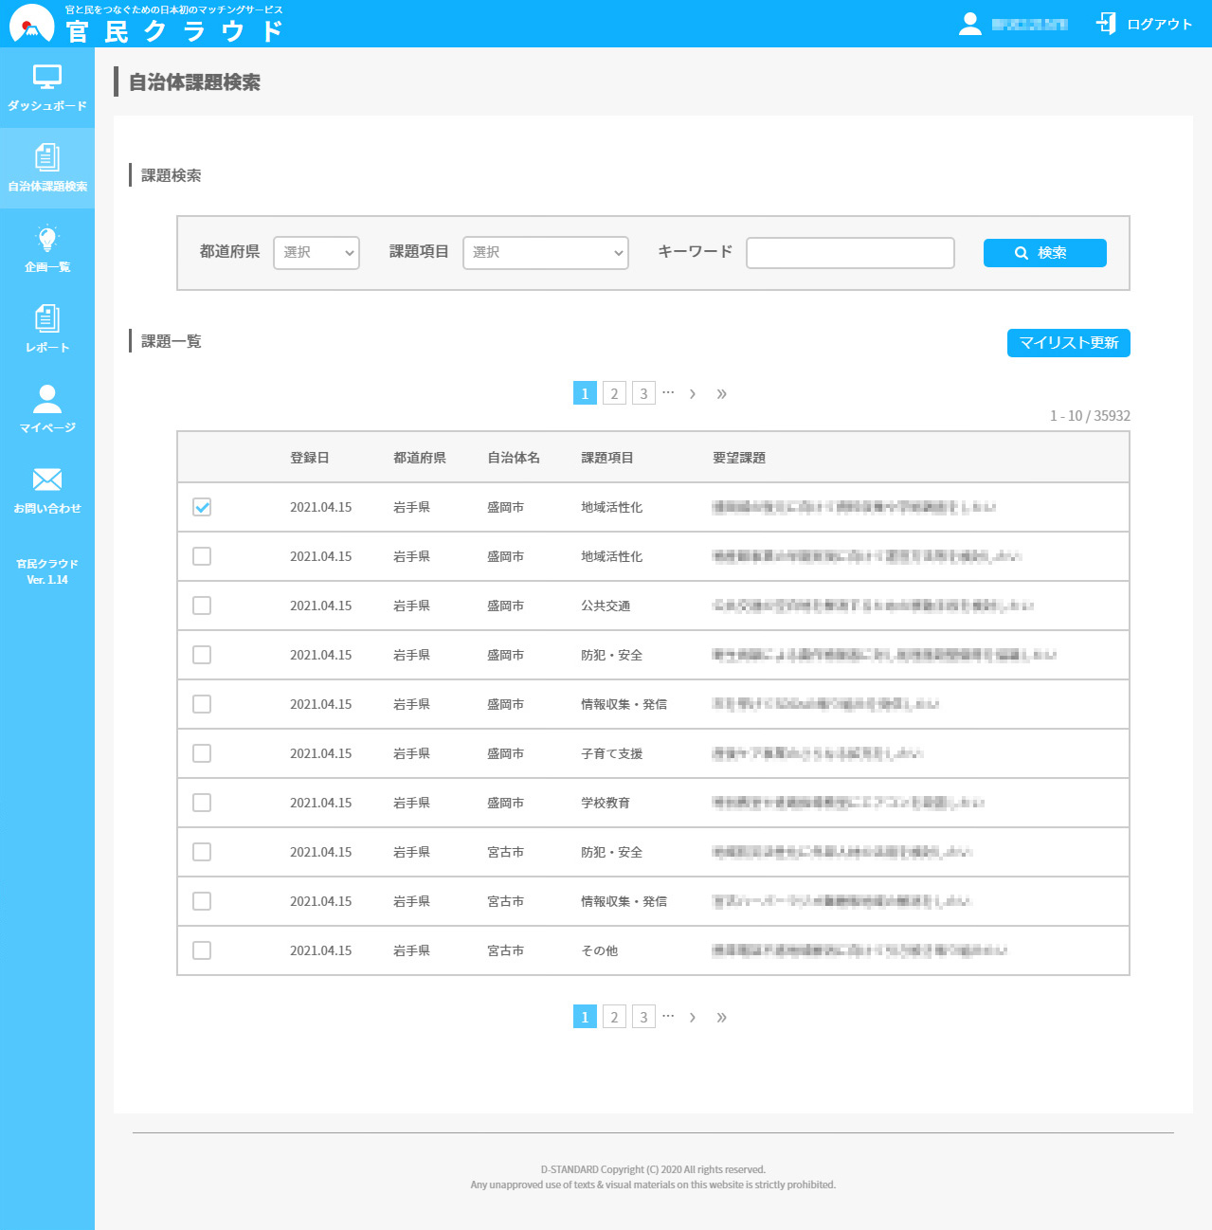This screenshot has width=1212, height=1230.
Task: Open 企画一覧 lightbulb icon
Action: tap(47, 239)
